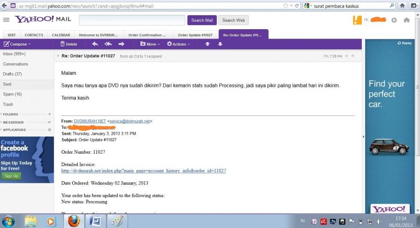Collapse the ad panel with side arrow

tap(363, 136)
